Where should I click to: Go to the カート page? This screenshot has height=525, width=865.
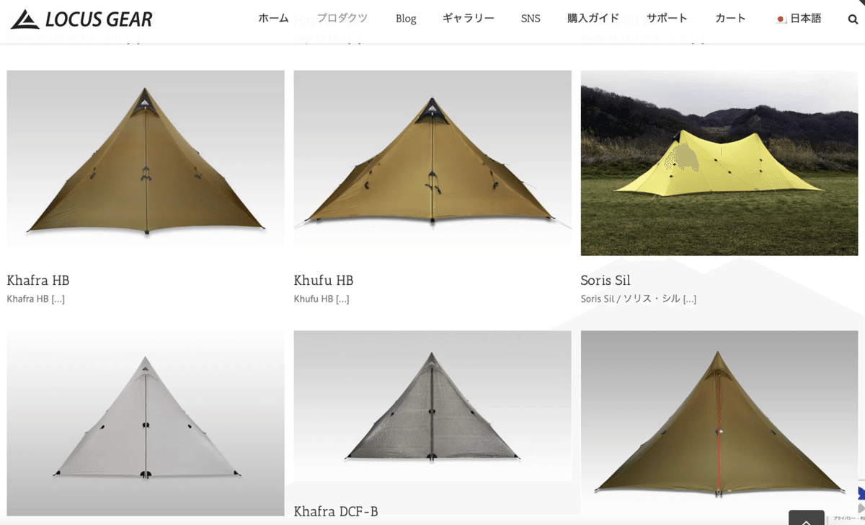coord(731,19)
